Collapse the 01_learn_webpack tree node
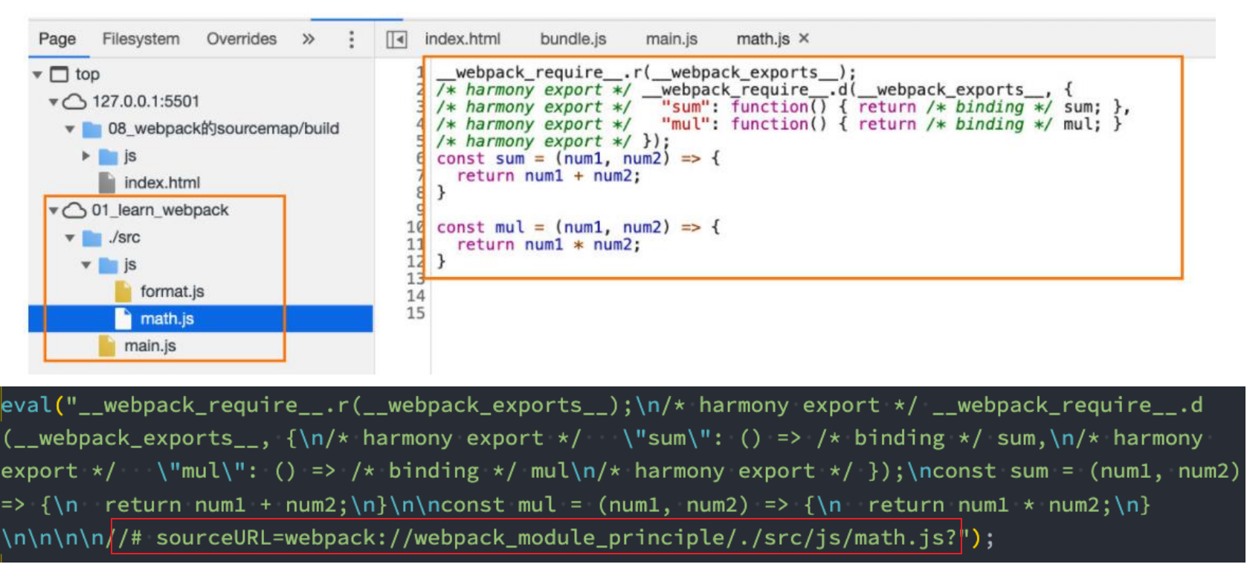The width and height of the screenshot is (1247, 567). click(x=54, y=211)
